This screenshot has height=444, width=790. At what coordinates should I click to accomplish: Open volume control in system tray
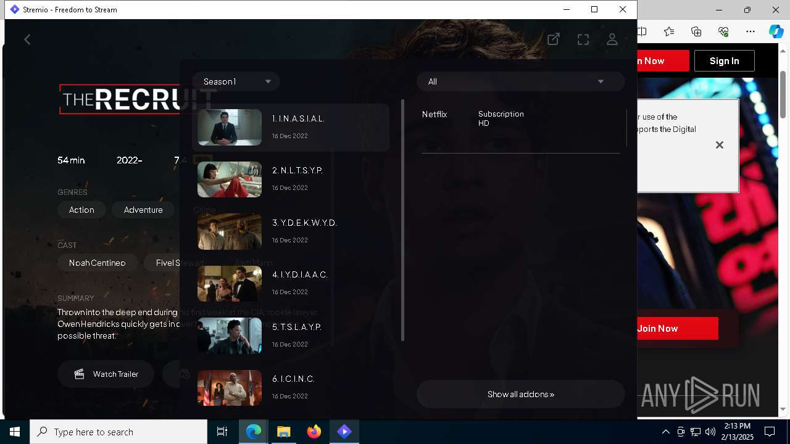pos(710,432)
